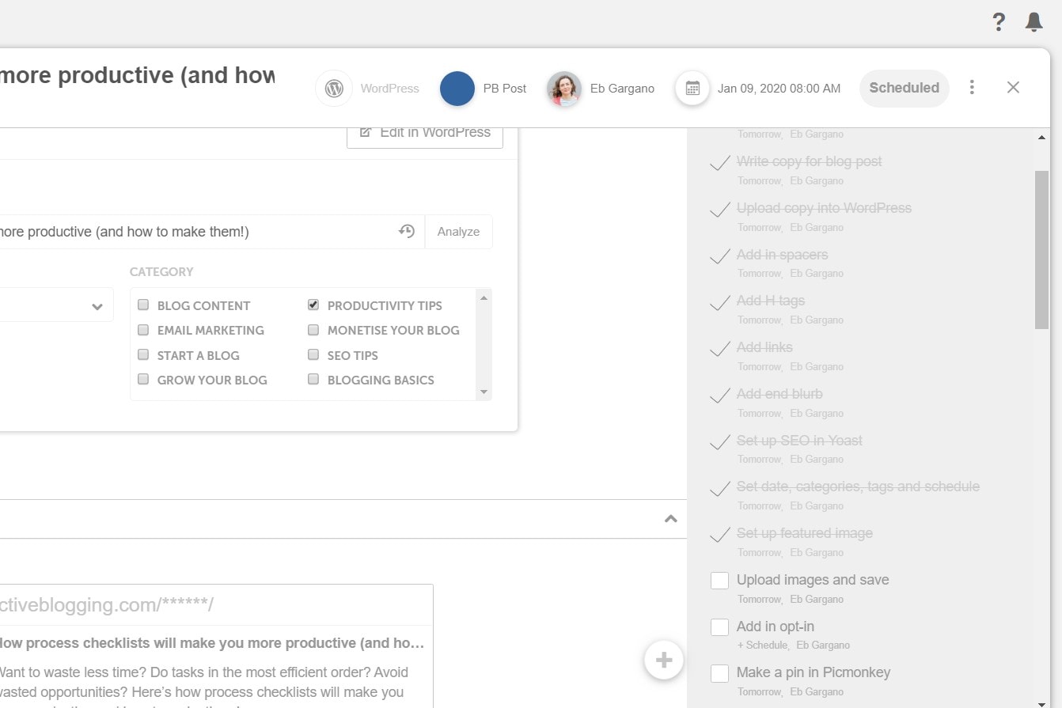This screenshot has height=708, width=1062.
Task: Click the headline text input field
Action: point(212,232)
